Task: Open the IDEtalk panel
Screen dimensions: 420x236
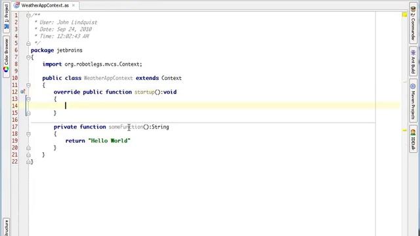Action: pyautogui.click(x=413, y=139)
